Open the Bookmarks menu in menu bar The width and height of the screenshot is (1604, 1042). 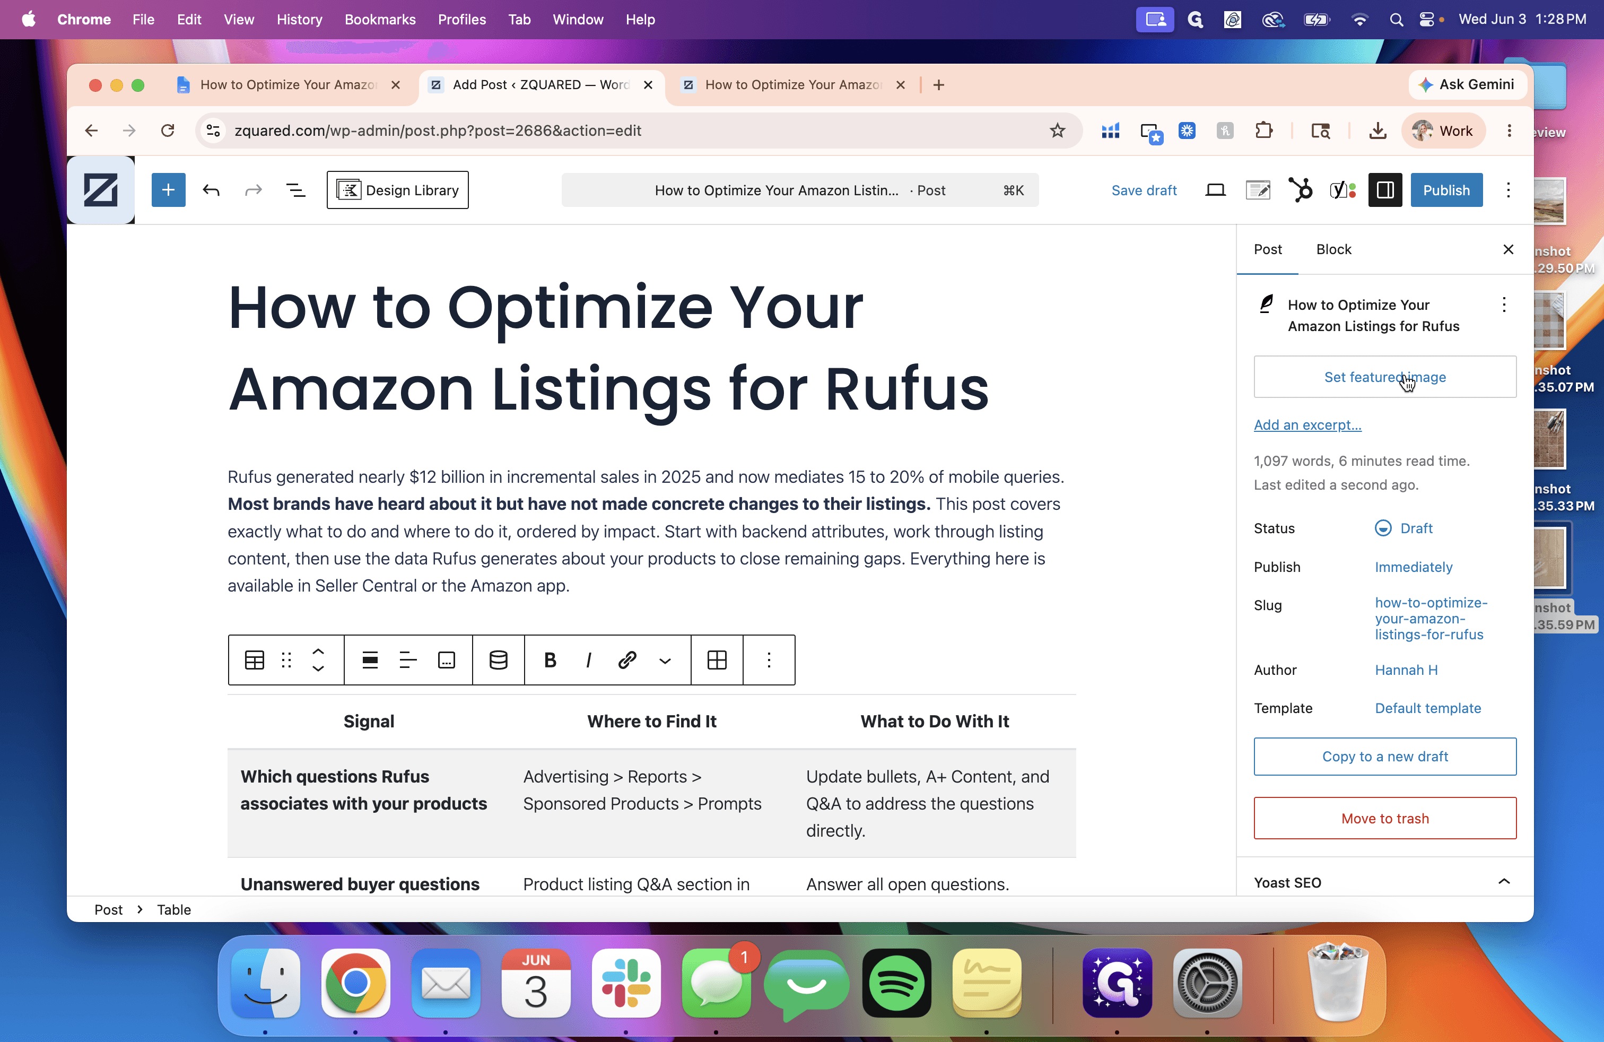[380, 20]
